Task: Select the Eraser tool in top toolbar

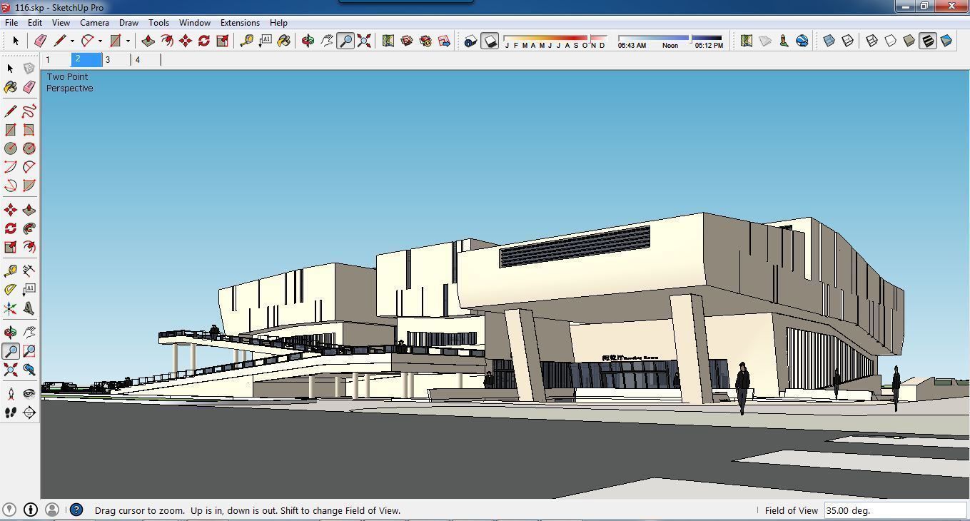Action: click(x=41, y=41)
